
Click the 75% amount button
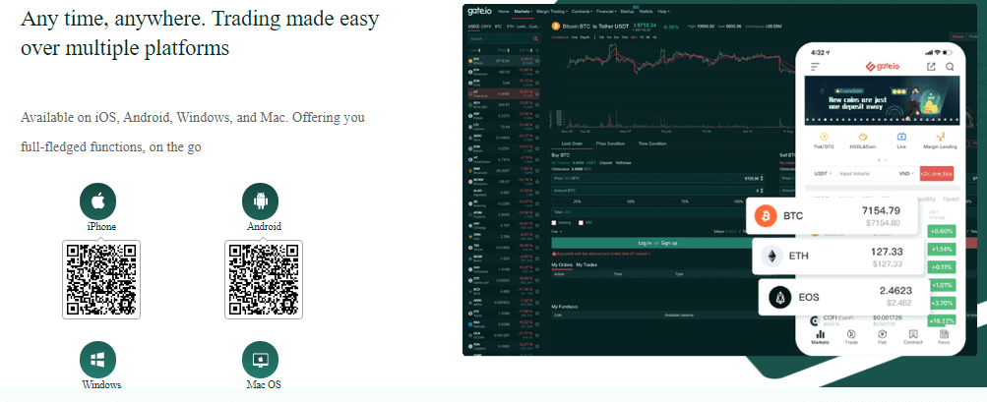point(684,201)
